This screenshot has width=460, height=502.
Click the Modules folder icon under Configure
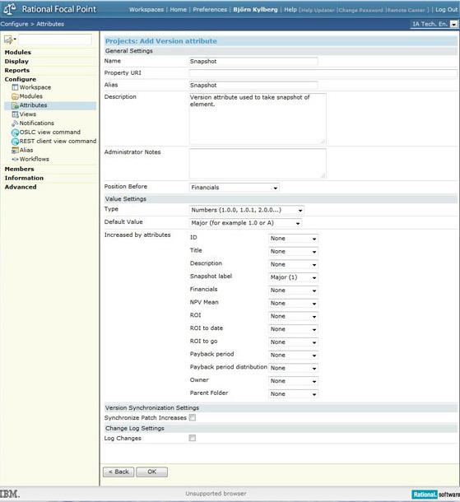click(15, 96)
